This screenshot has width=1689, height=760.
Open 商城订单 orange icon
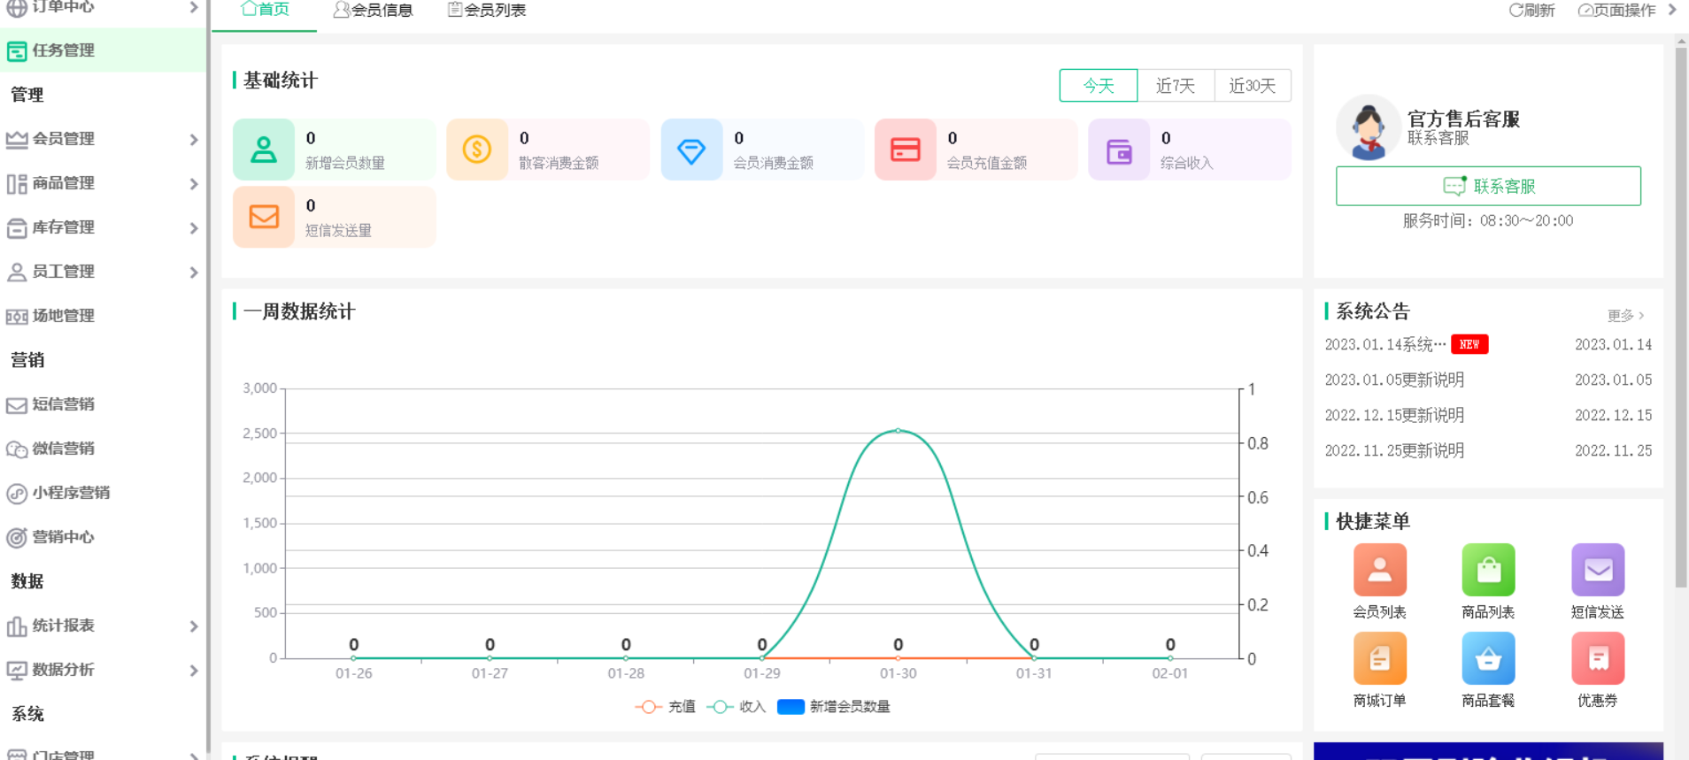pos(1379,659)
